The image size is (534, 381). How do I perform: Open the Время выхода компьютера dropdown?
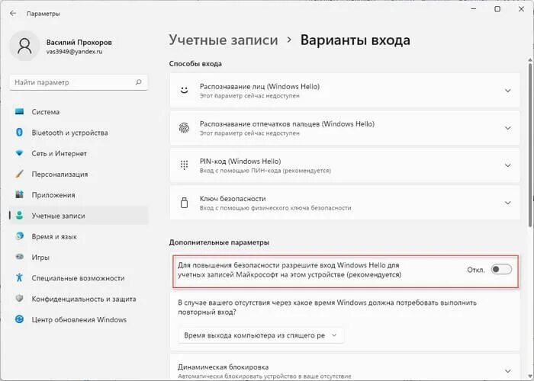(261, 335)
